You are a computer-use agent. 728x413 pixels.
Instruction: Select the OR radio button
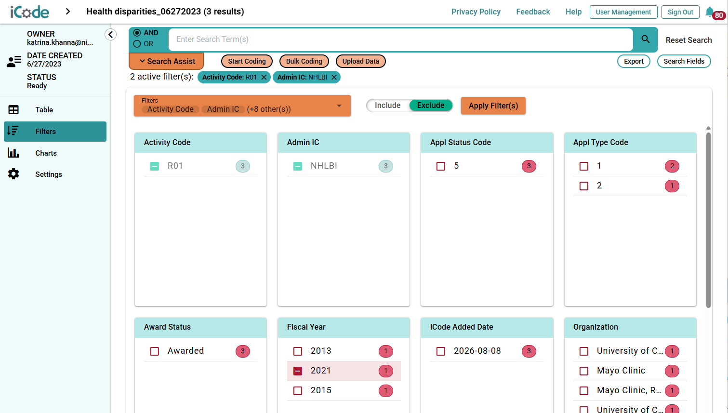pos(137,44)
